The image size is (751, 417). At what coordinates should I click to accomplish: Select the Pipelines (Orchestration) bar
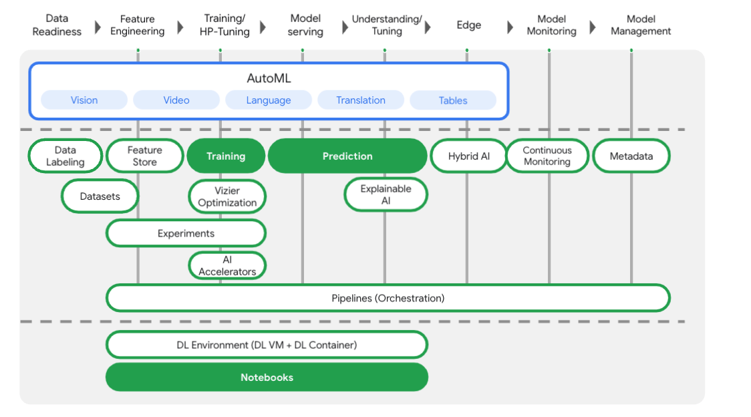click(x=388, y=298)
